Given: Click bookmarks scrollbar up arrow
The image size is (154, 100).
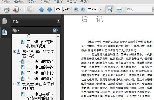Looking at the screenshot, I should click(x=58, y=36).
